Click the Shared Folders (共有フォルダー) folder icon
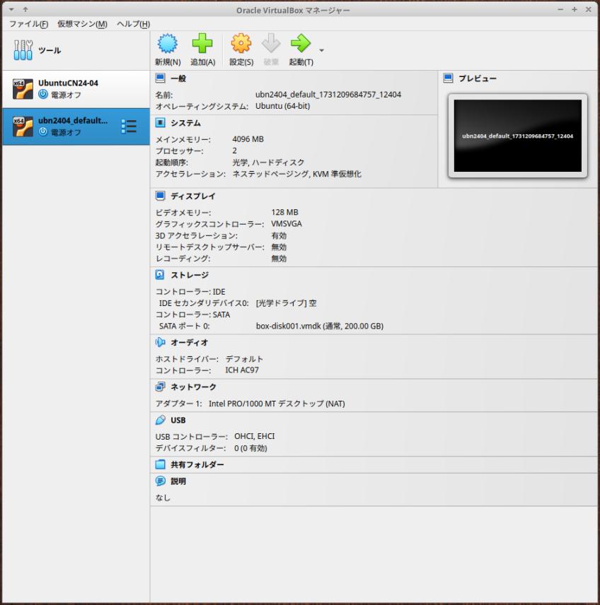600x605 pixels. pos(161,464)
